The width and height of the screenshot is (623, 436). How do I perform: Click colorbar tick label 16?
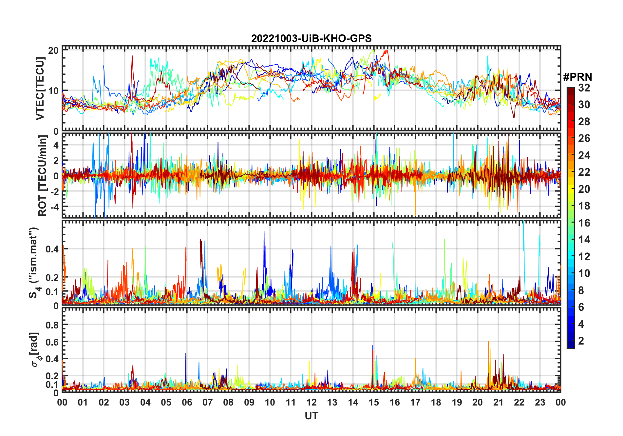tap(584, 223)
